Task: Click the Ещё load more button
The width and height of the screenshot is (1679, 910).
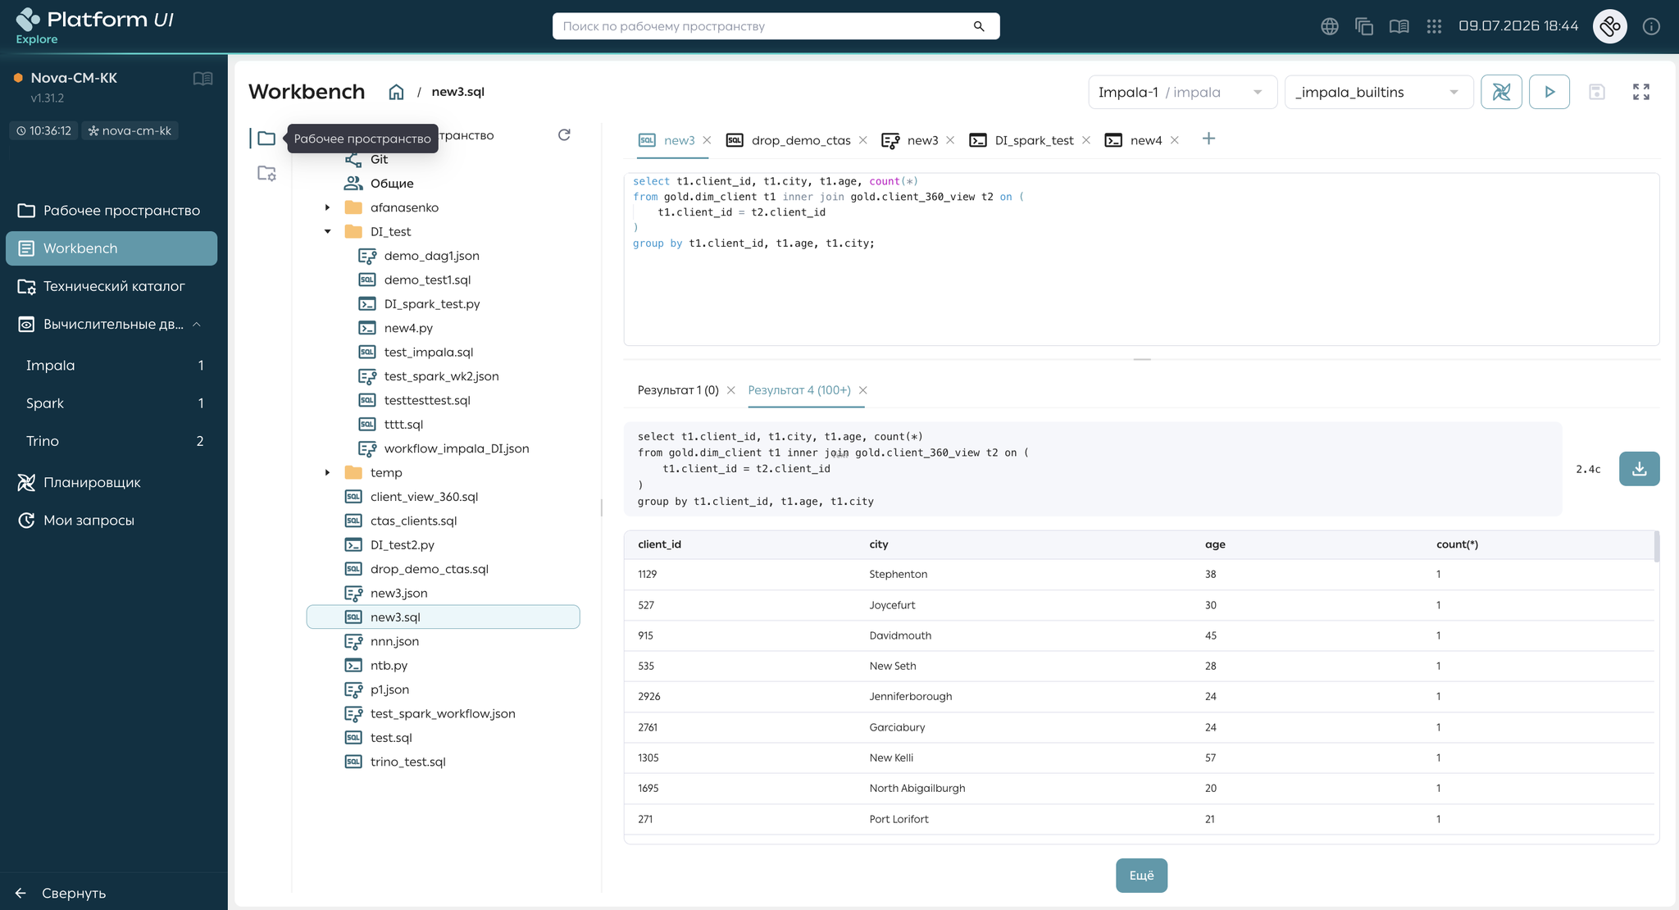Action: point(1141,876)
